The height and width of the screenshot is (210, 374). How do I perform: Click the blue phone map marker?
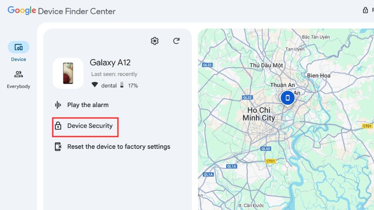click(287, 97)
